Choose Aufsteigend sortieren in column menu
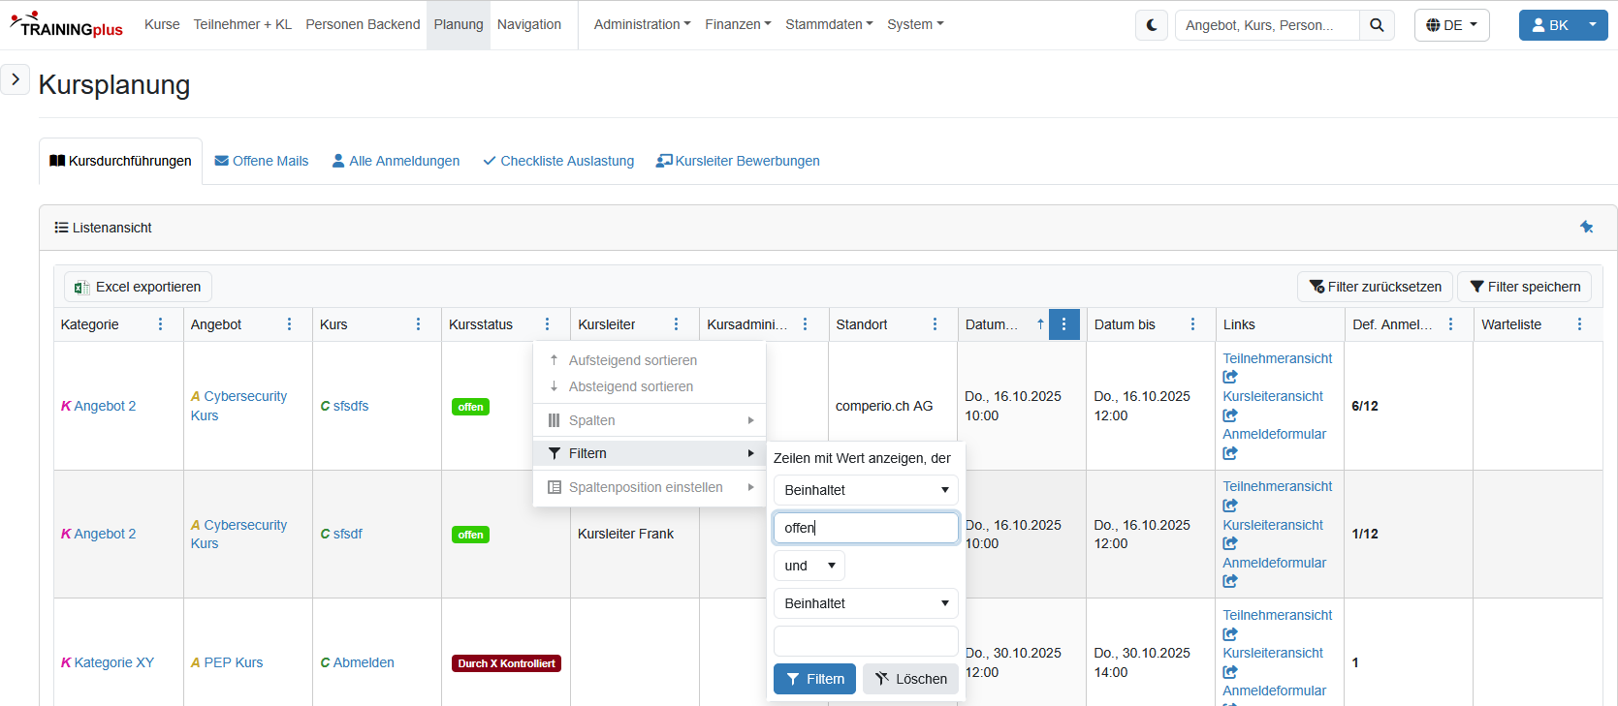 pos(632,360)
